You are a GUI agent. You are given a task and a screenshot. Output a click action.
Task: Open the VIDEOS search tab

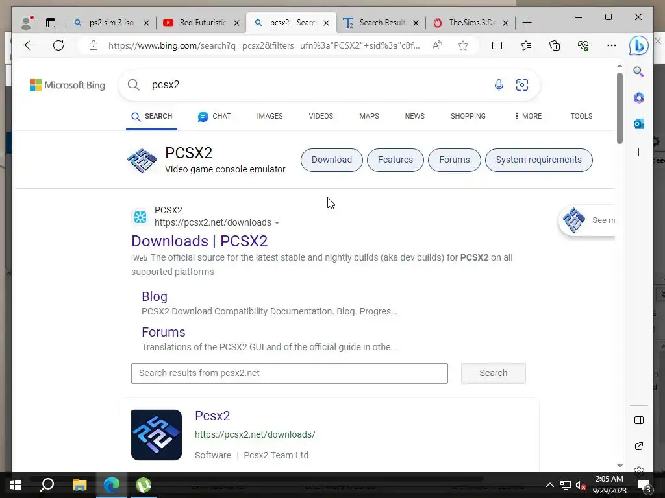pyautogui.click(x=321, y=116)
